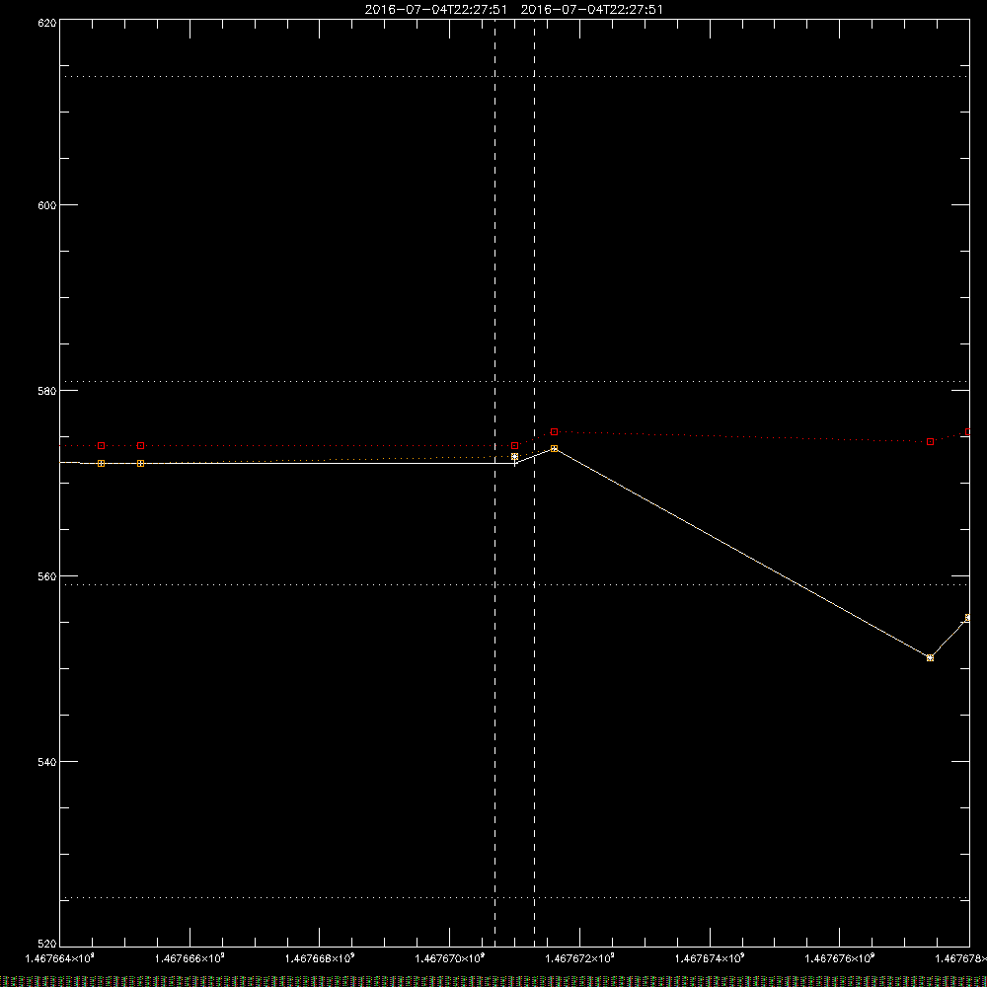The height and width of the screenshot is (987, 987).
Task: Click the first timestamp in the plot title
Action: [435, 10]
